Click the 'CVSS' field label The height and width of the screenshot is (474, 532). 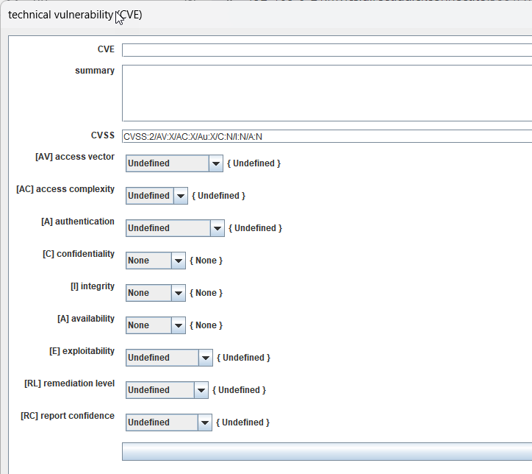pos(103,135)
